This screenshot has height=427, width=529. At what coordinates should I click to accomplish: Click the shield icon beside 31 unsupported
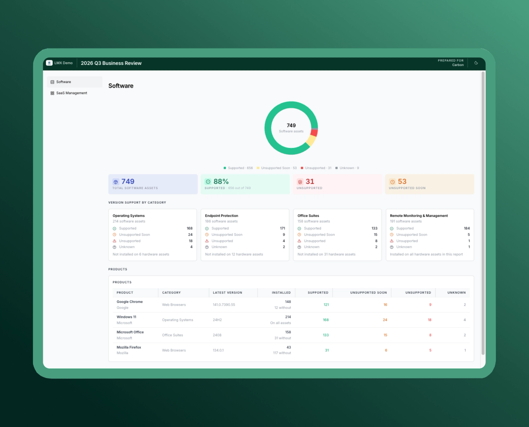[300, 182]
